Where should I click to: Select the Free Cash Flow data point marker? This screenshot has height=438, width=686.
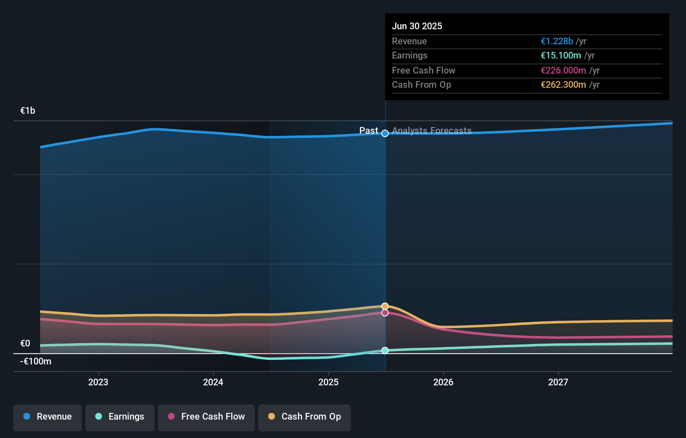point(385,313)
